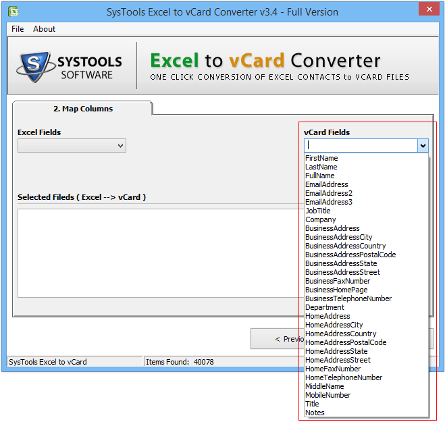This screenshot has width=445, height=422.
Task: Choose HomeAddressCountry entry
Action: (x=366, y=334)
